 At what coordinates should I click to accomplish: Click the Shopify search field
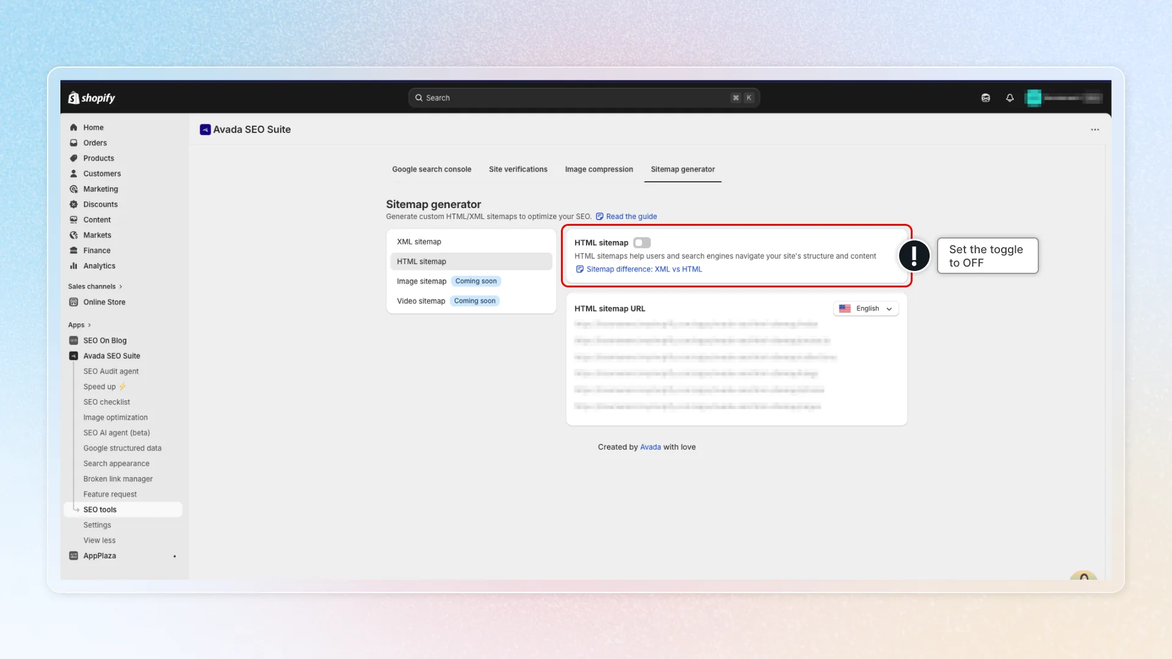584,98
